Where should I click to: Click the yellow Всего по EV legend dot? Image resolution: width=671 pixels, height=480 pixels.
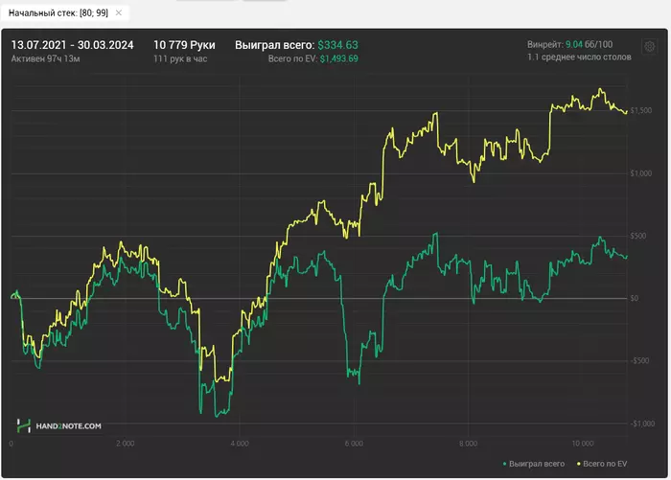tap(575, 465)
